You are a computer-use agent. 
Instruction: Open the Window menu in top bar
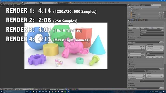coord(15,3)
